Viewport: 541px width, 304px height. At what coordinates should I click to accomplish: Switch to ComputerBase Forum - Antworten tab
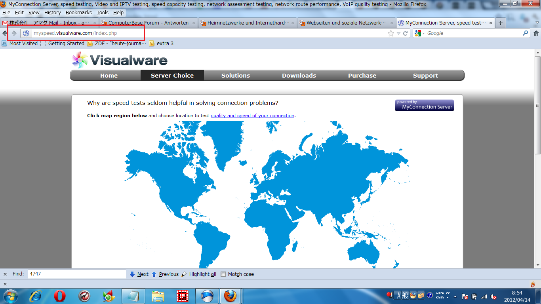point(149,23)
